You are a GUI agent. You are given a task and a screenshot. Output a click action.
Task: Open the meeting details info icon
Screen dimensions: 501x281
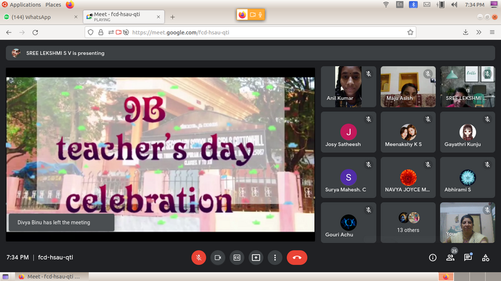[432, 257]
